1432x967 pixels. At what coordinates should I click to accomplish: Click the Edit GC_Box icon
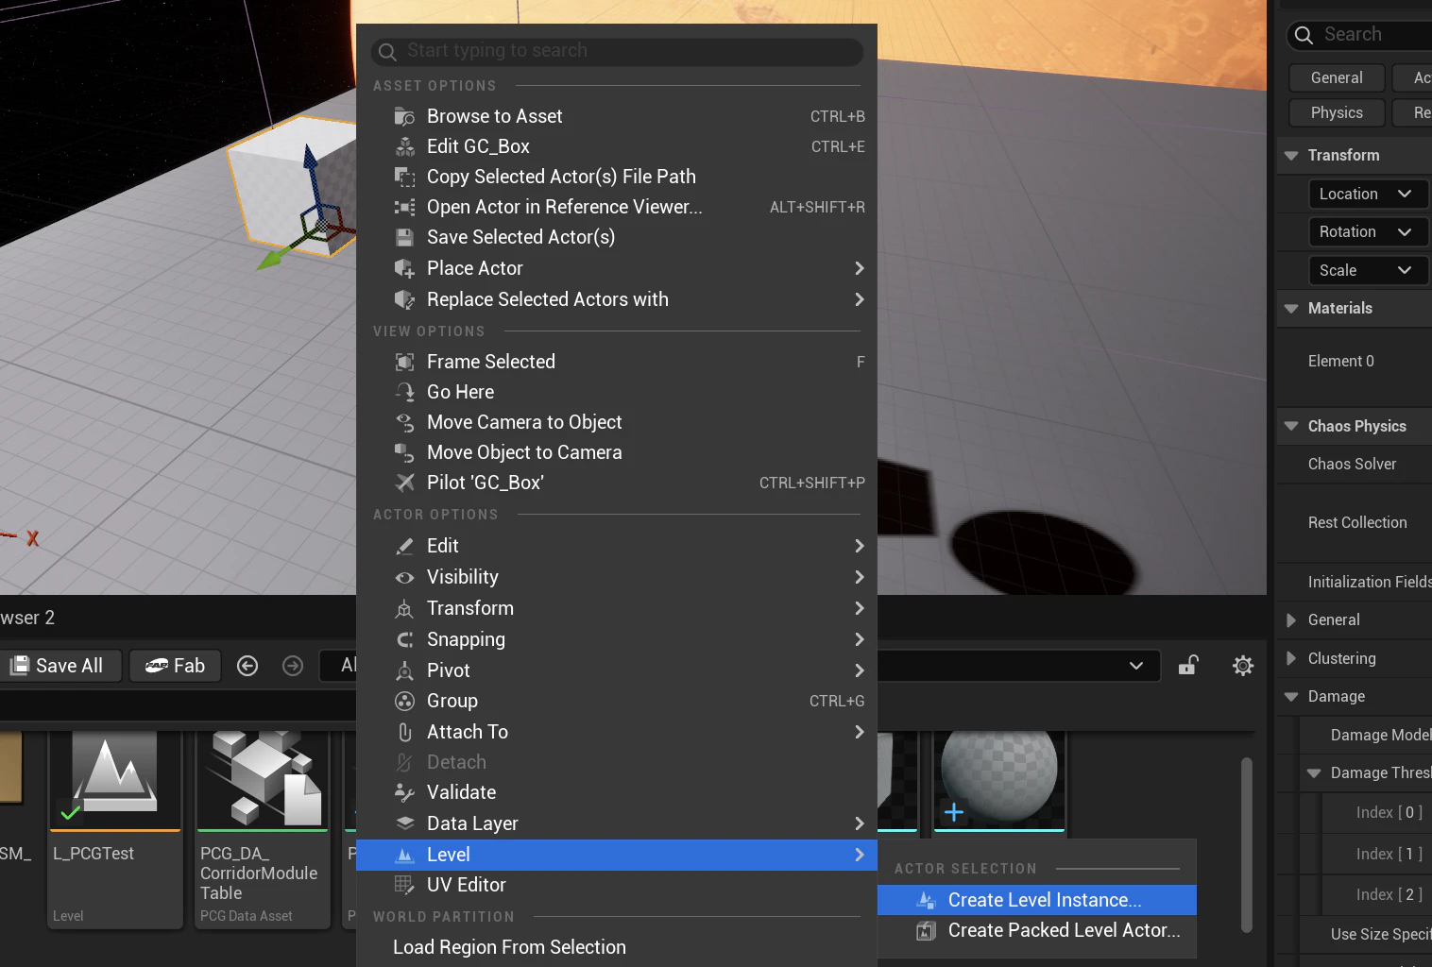pos(404,146)
